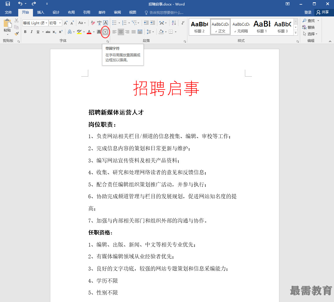This screenshot has width=334, height=302.
Task: Switch to the 插入 tab
Action: tap(41, 12)
